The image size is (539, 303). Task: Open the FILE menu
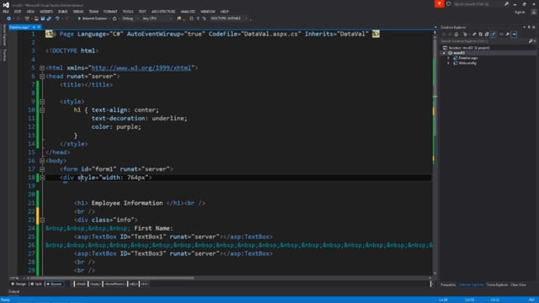[6, 11]
